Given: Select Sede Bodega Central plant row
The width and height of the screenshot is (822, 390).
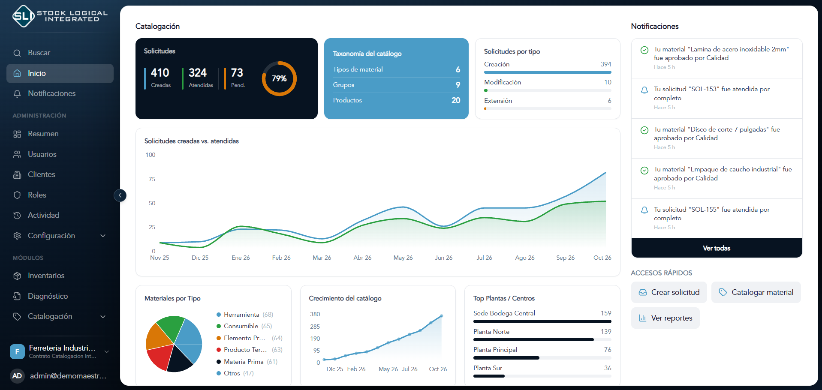Looking at the screenshot, I should point(542,317).
